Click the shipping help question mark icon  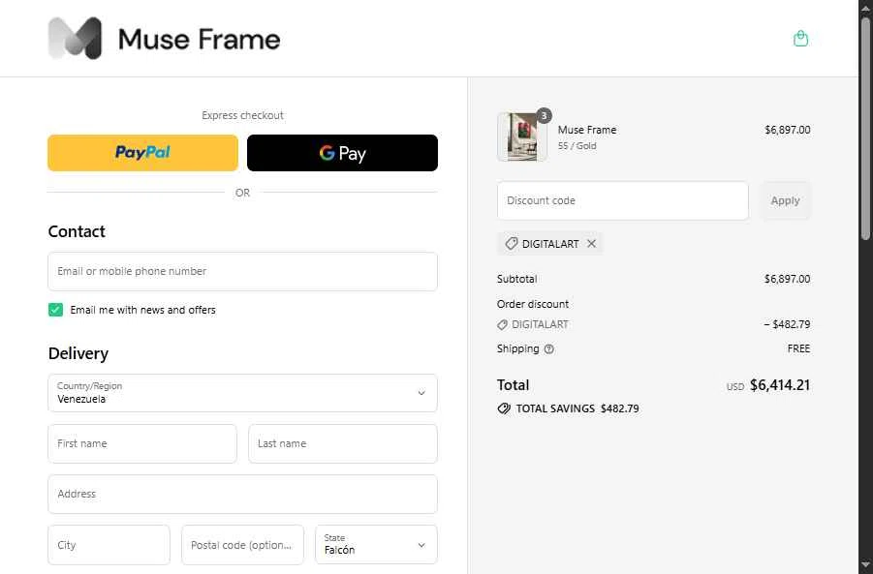[549, 349]
